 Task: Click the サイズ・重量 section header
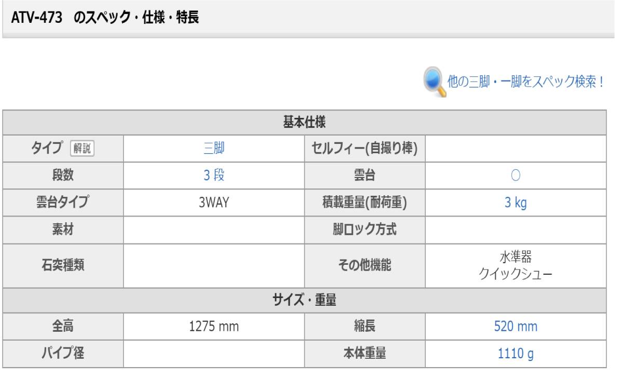tap(304, 301)
